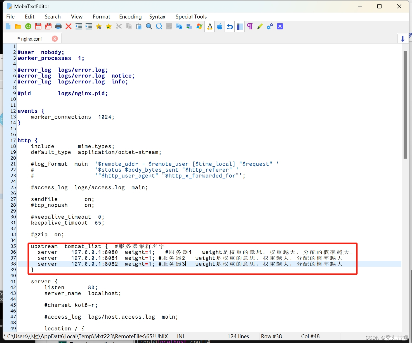Click the purple X exit icon in toolbar
This screenshot has height=343, width=412.
click(280, 27)
